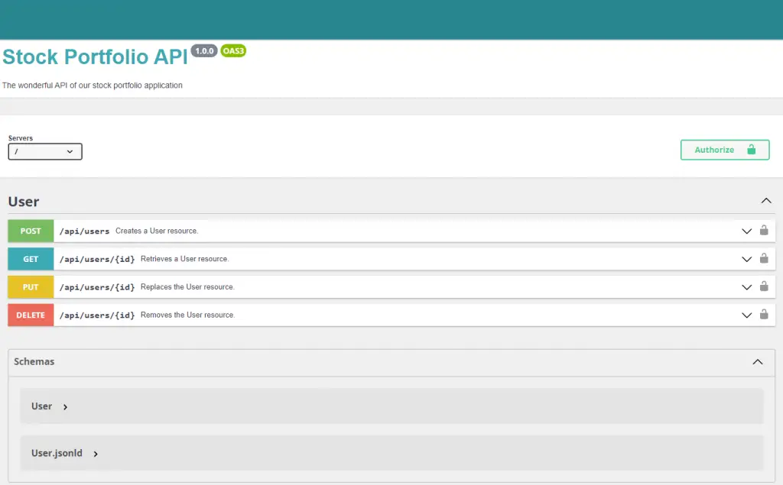Click the OAS3 badge

pyautogui.click(x=233, y=51)
